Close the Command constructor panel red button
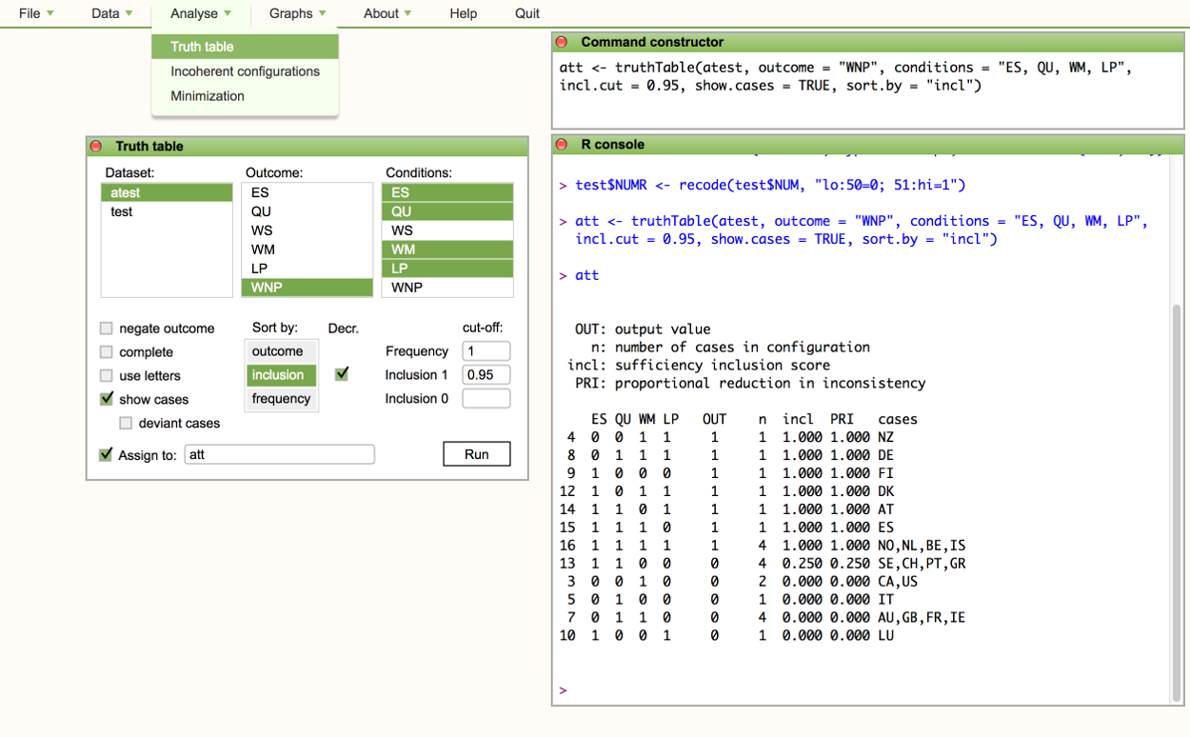 [x=562, y=42]
